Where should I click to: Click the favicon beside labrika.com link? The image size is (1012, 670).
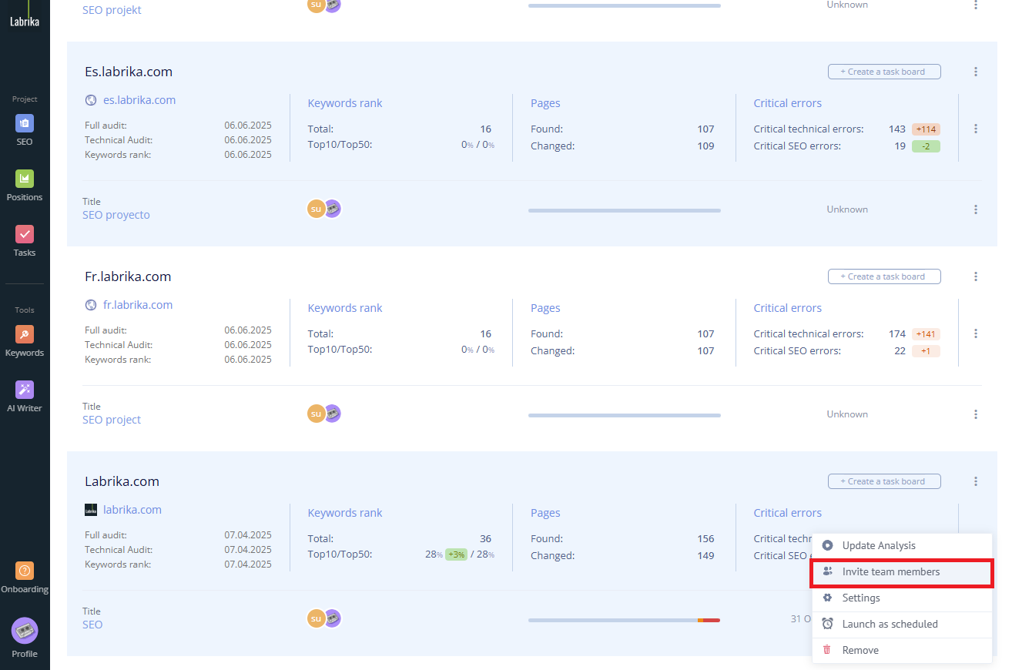pos(91,510)
